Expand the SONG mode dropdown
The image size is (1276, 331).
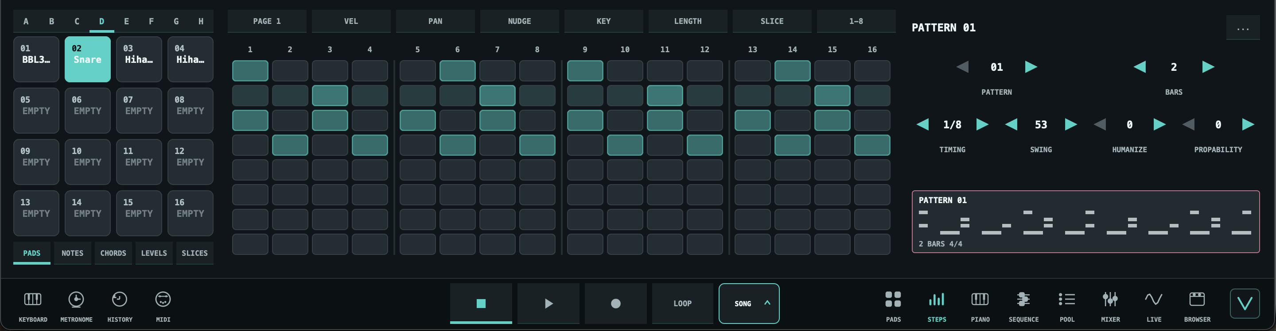pyautogui.click(x=749, y=303)
